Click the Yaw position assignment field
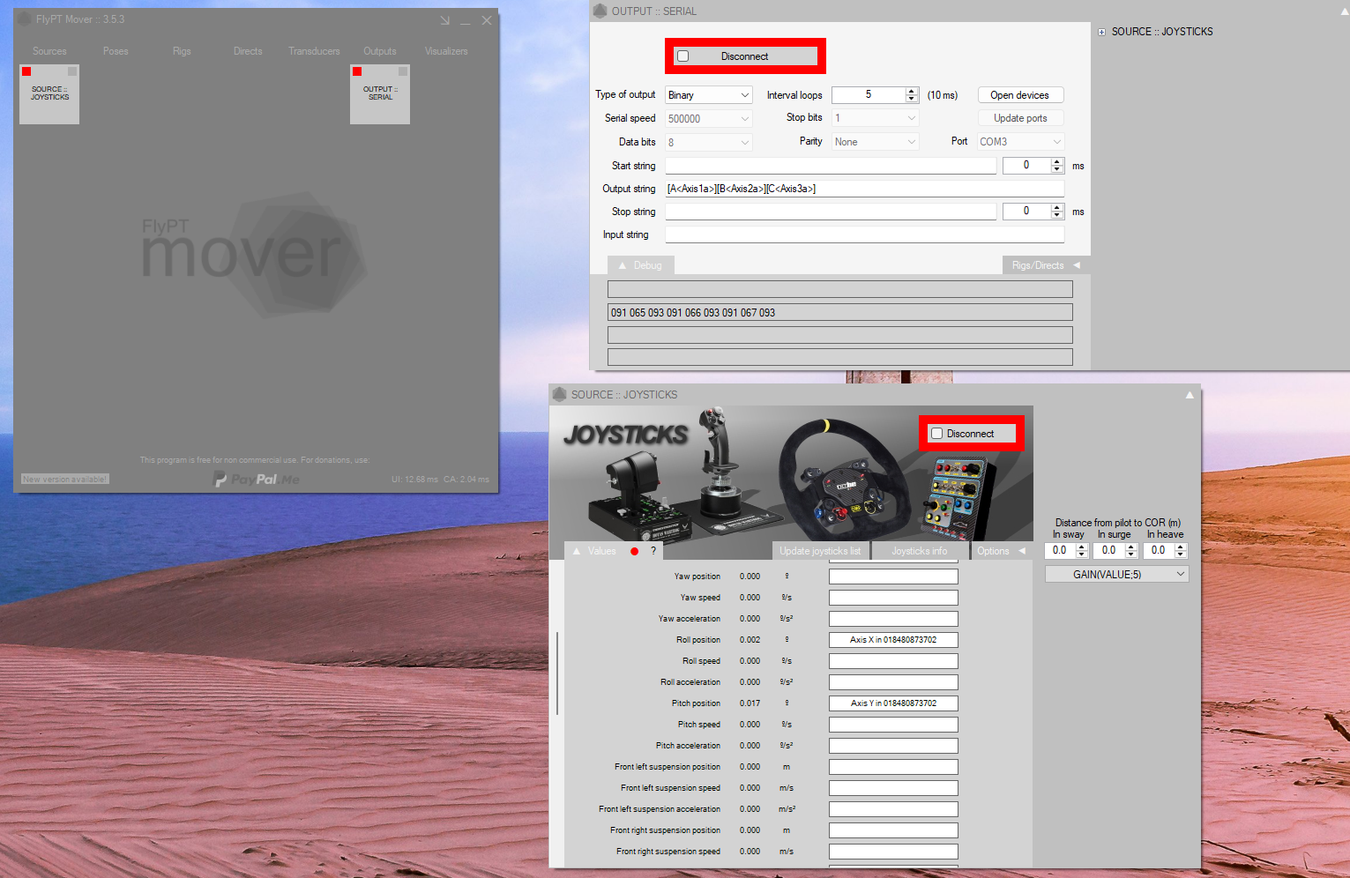 click(893, 577)
